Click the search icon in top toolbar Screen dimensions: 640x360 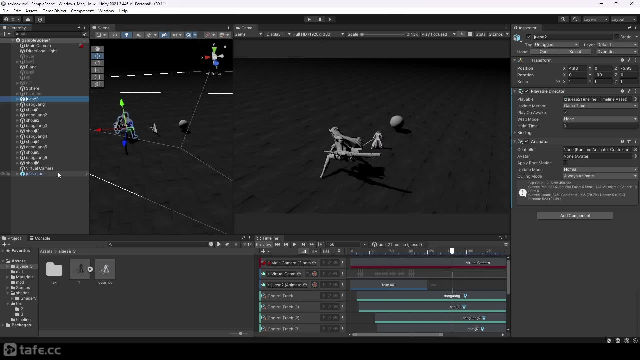575,19
